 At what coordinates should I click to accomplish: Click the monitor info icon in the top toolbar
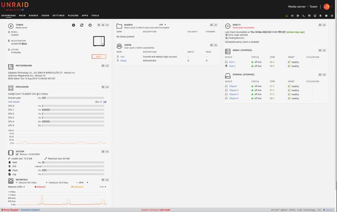tap(315, 16)
